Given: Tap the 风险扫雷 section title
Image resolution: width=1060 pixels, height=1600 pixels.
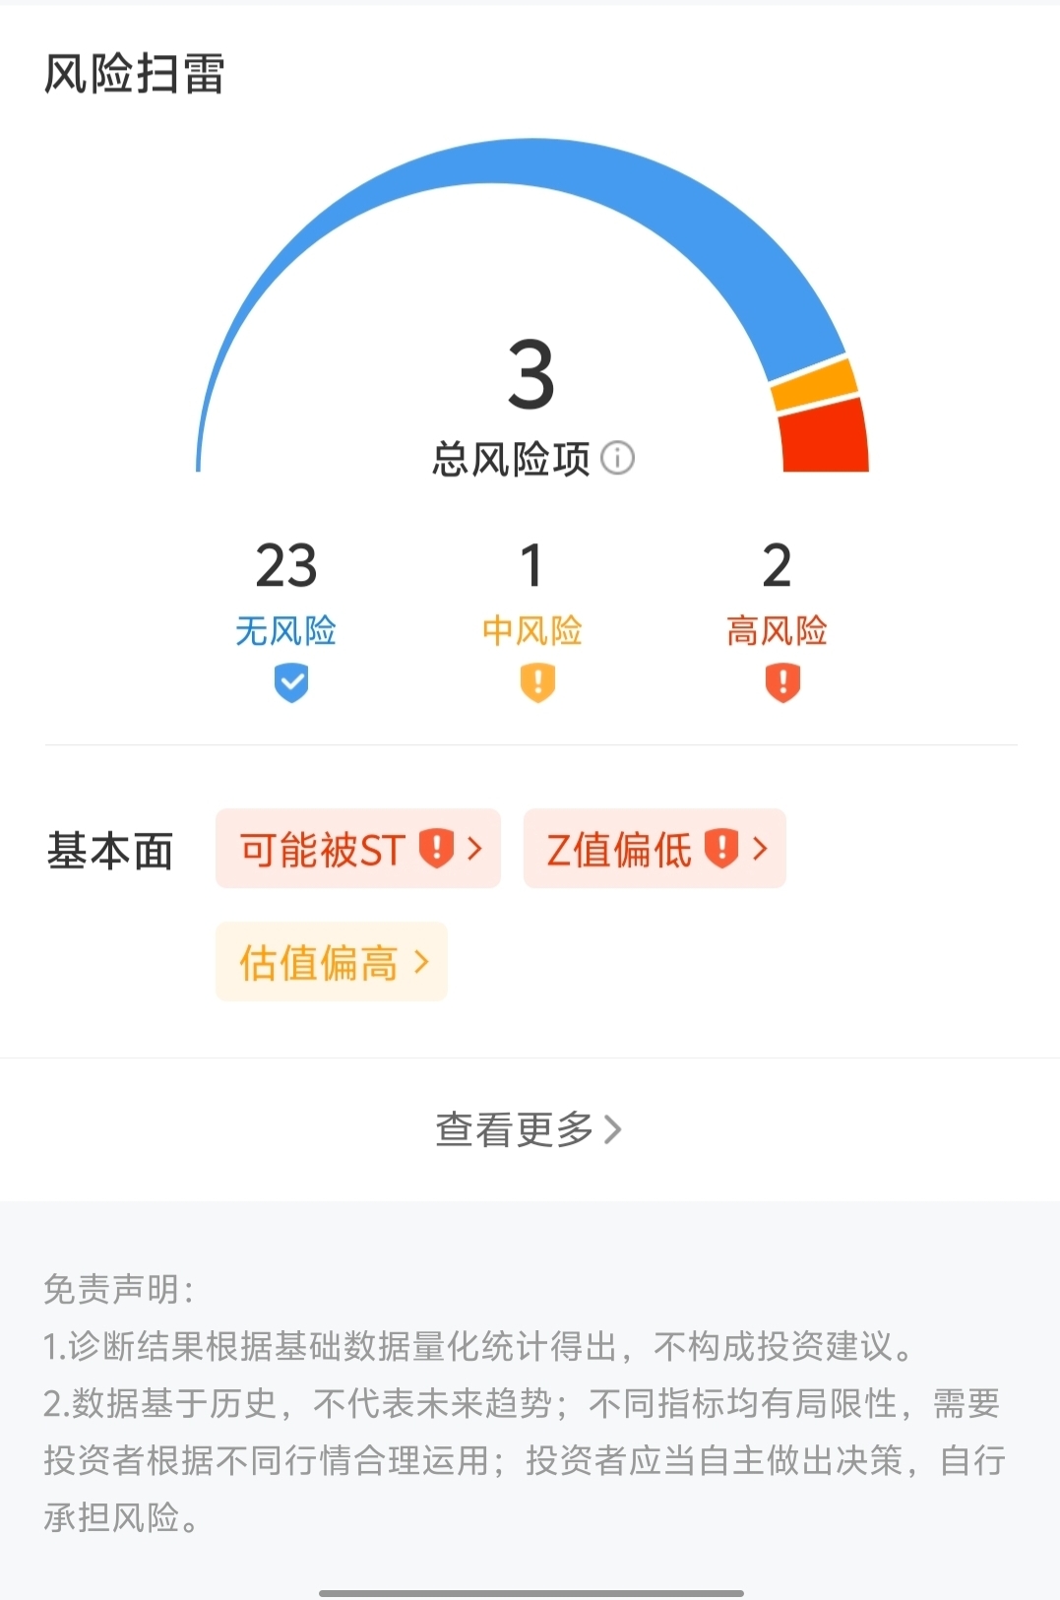Looking at the screenshot, I should pyautogui.click(x=135, y=74).
